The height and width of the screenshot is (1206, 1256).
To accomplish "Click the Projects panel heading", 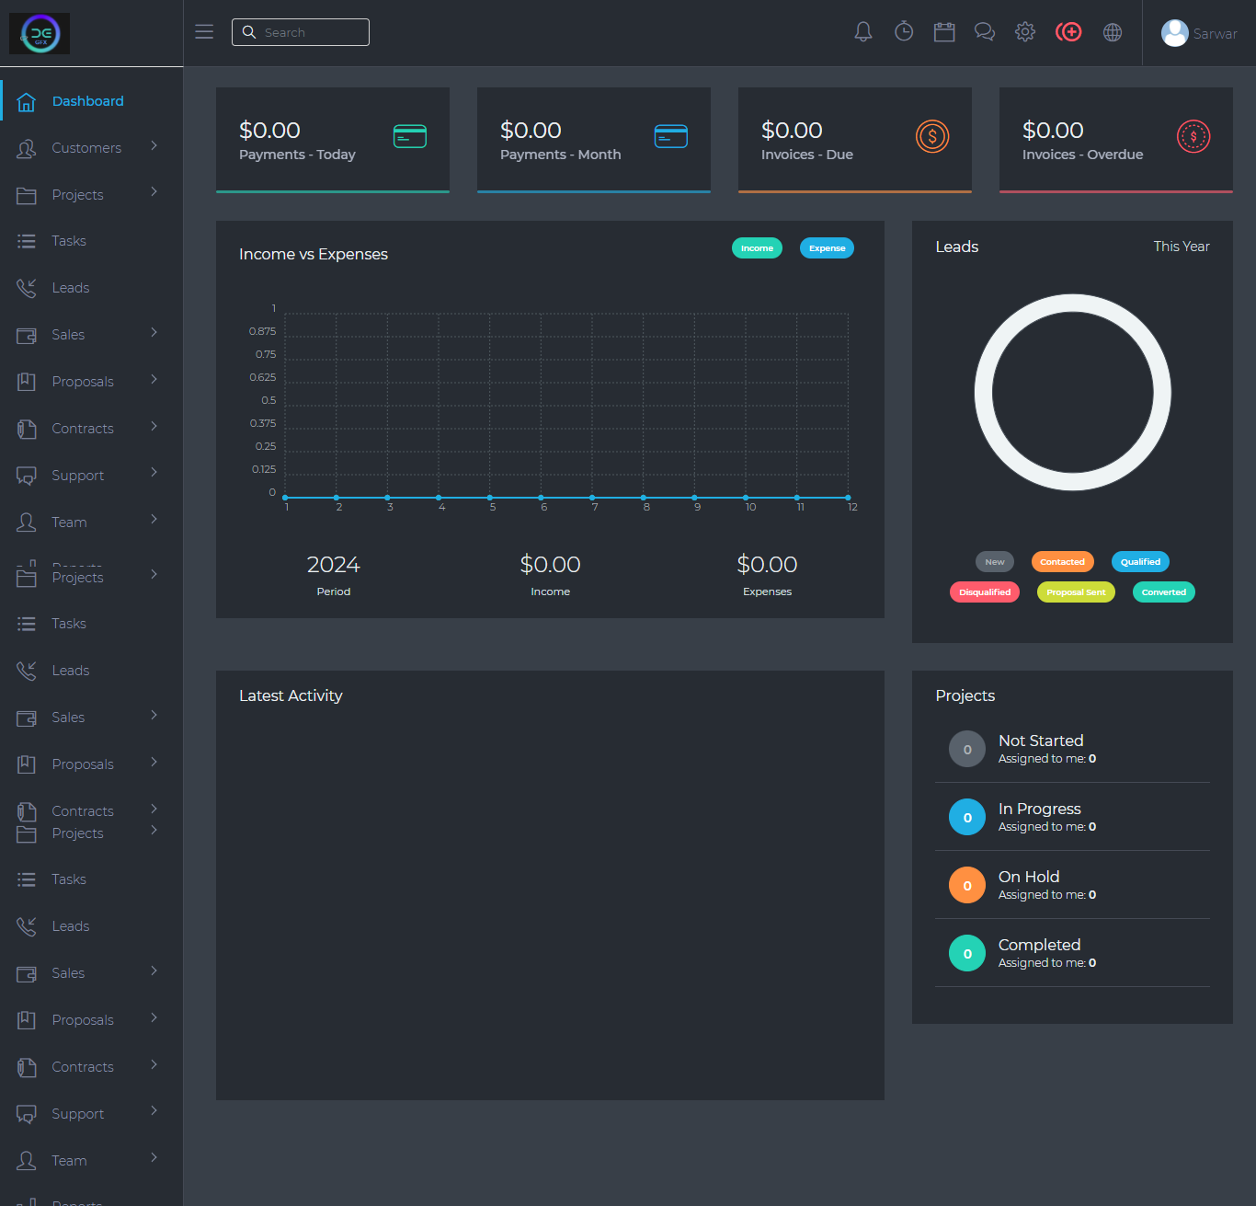I will click(x=965, y=695).
